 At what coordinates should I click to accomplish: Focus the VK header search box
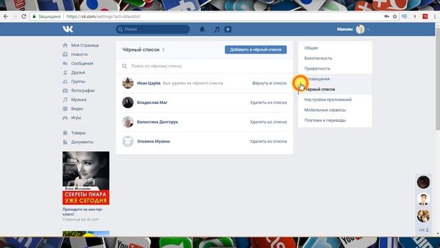(x=153, y=29)
